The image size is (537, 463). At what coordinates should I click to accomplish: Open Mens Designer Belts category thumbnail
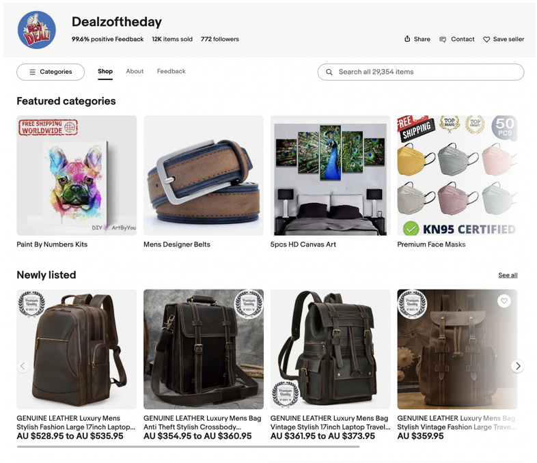[204, 176]
